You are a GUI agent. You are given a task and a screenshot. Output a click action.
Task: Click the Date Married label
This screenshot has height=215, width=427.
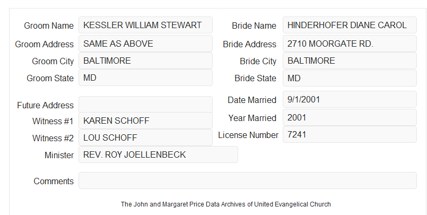coord(252,100)
